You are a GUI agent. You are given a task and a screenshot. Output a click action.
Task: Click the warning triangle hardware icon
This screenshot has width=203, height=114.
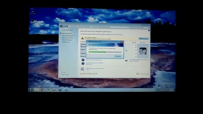point(82,38)
